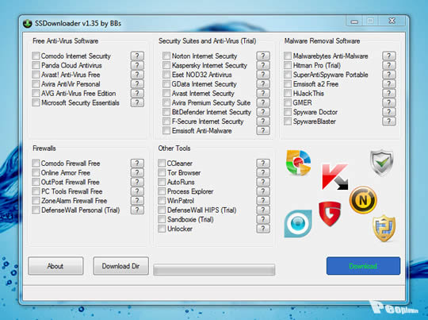
Task: Show info for Process Explorer
Action: pyautogui.click(x=263, y=191)
